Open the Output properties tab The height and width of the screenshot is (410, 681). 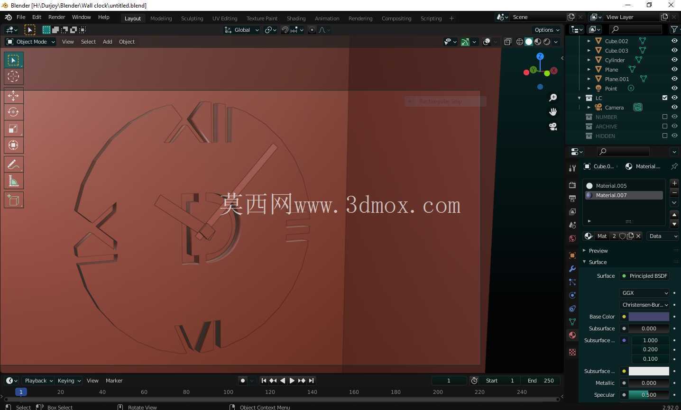pyautogui.click(x=572, y=198)
